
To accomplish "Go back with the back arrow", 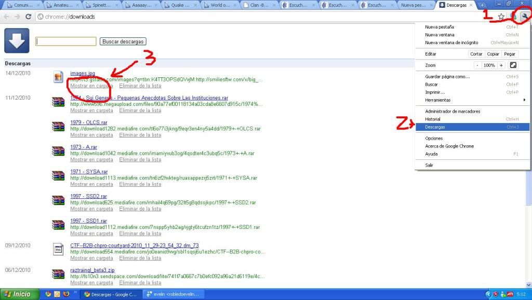I will [7, 17].
